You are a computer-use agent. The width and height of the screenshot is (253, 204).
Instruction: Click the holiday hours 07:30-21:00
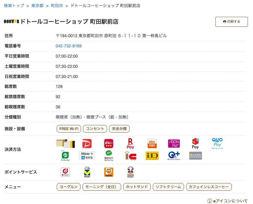(x=67, y=76)
